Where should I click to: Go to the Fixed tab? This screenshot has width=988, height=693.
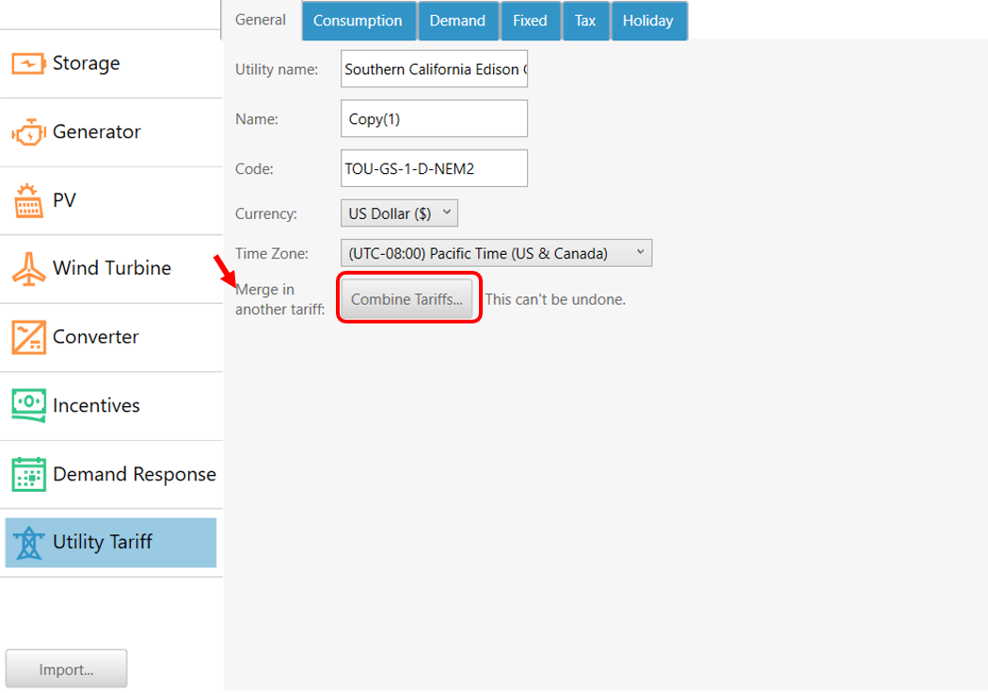click(x=530, y=21)
